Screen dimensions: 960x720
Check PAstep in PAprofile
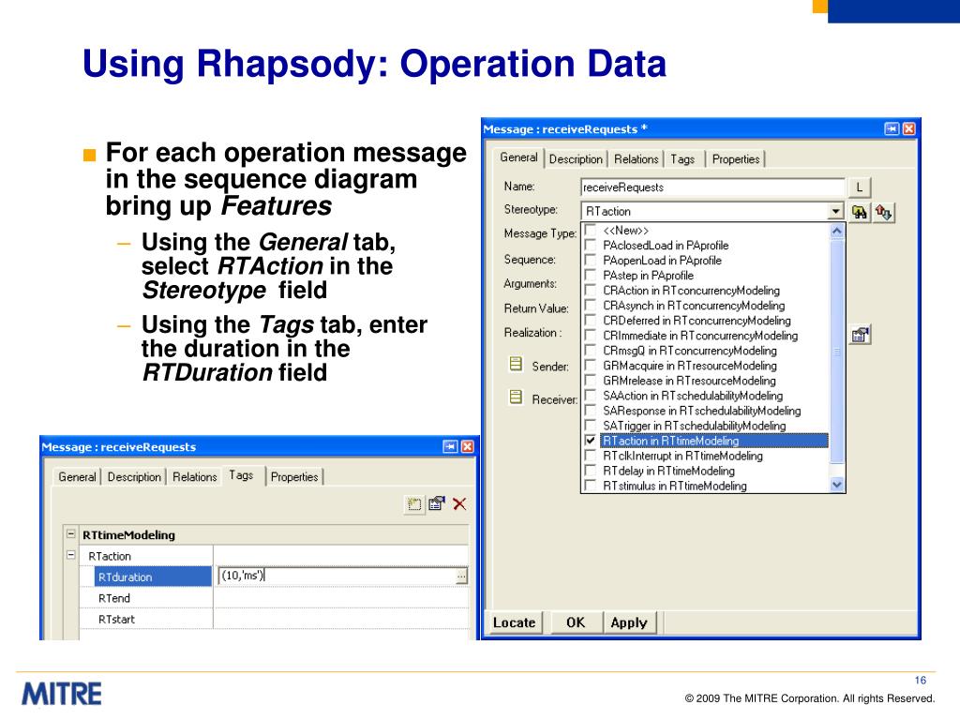[591, 275]
